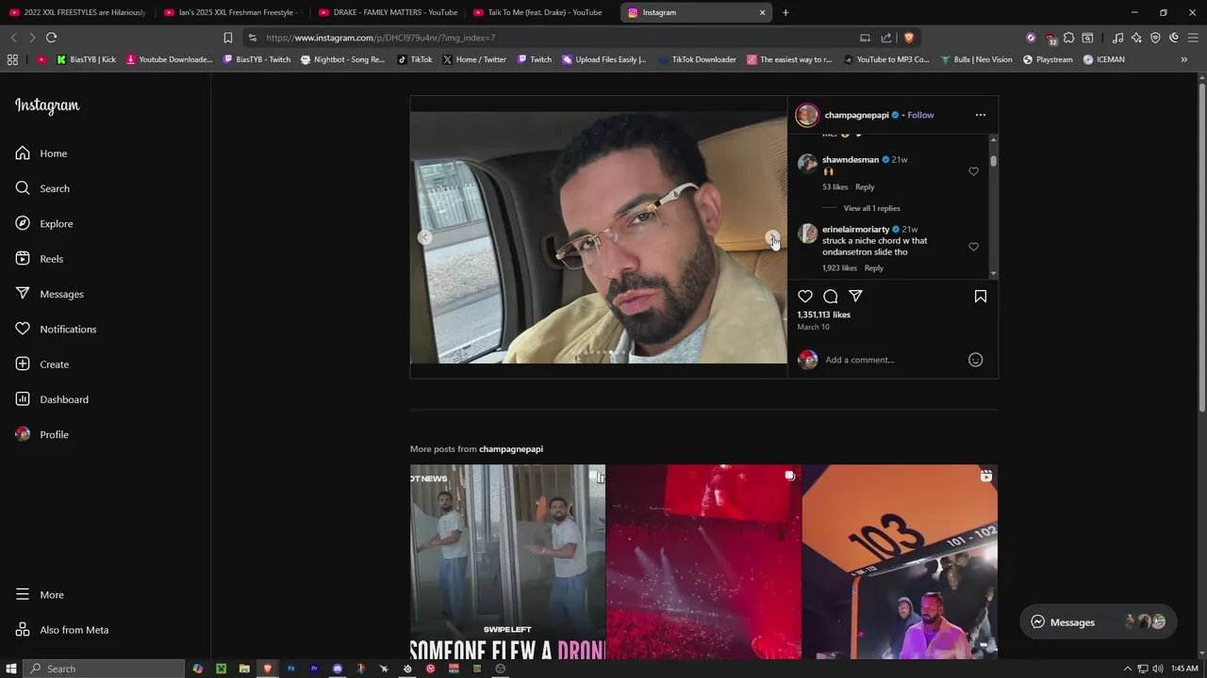
Task: Click the browser share icon in address bar
Action: coord(886,38)
